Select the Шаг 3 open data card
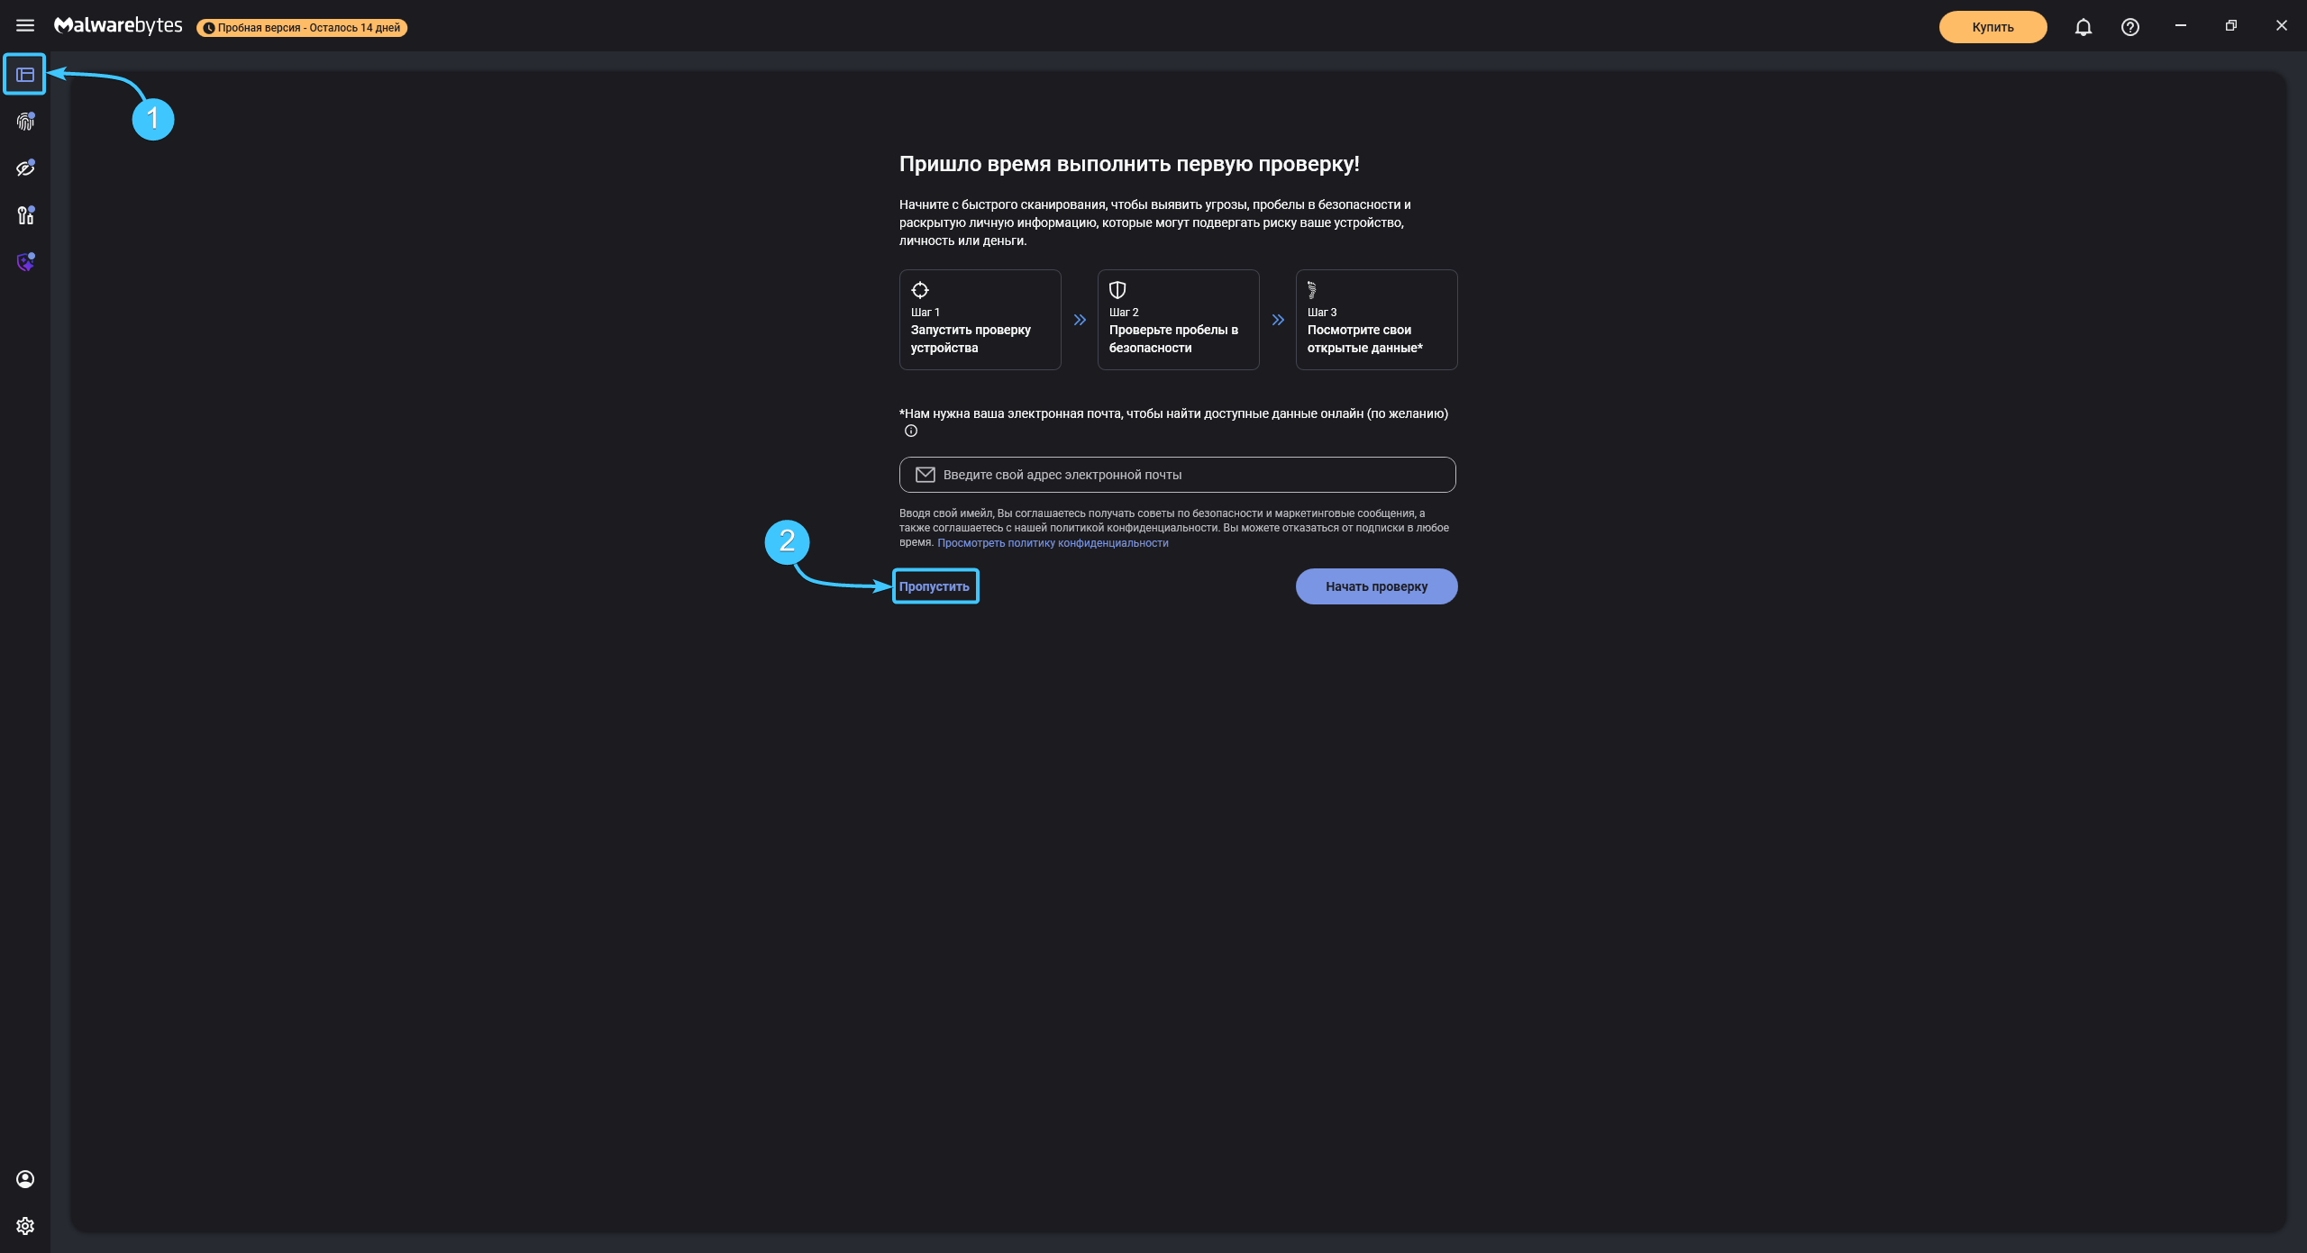This screenshot has width=2307, height=1253. click(x=1376, y=320)
